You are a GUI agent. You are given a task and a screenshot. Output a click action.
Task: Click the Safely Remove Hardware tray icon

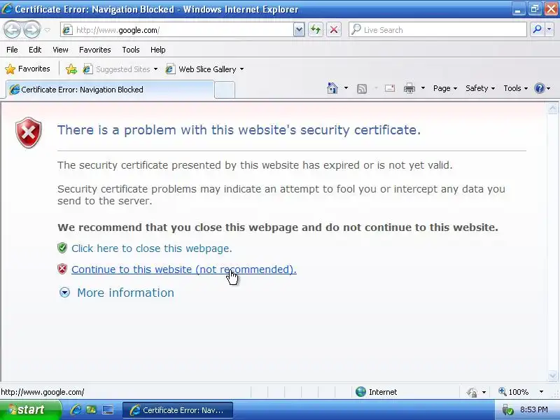coord(507,409)
